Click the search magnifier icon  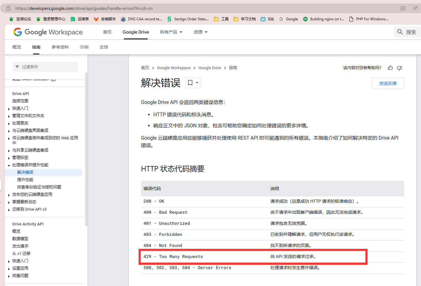point(400,32)
